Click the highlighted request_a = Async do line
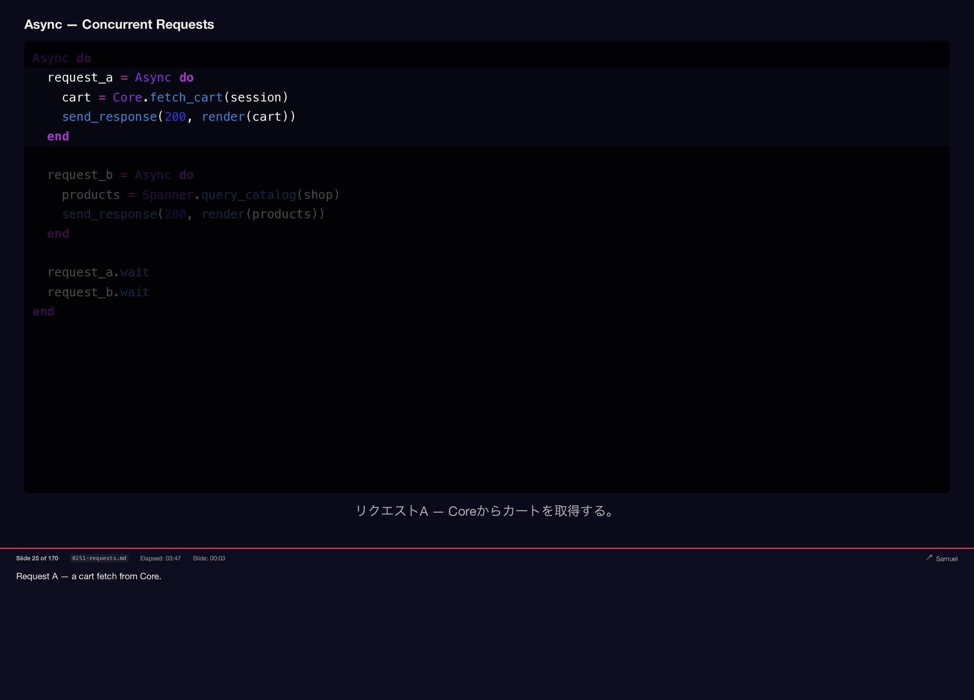Viewport: 974px width, 700px height. click(120, 78)
